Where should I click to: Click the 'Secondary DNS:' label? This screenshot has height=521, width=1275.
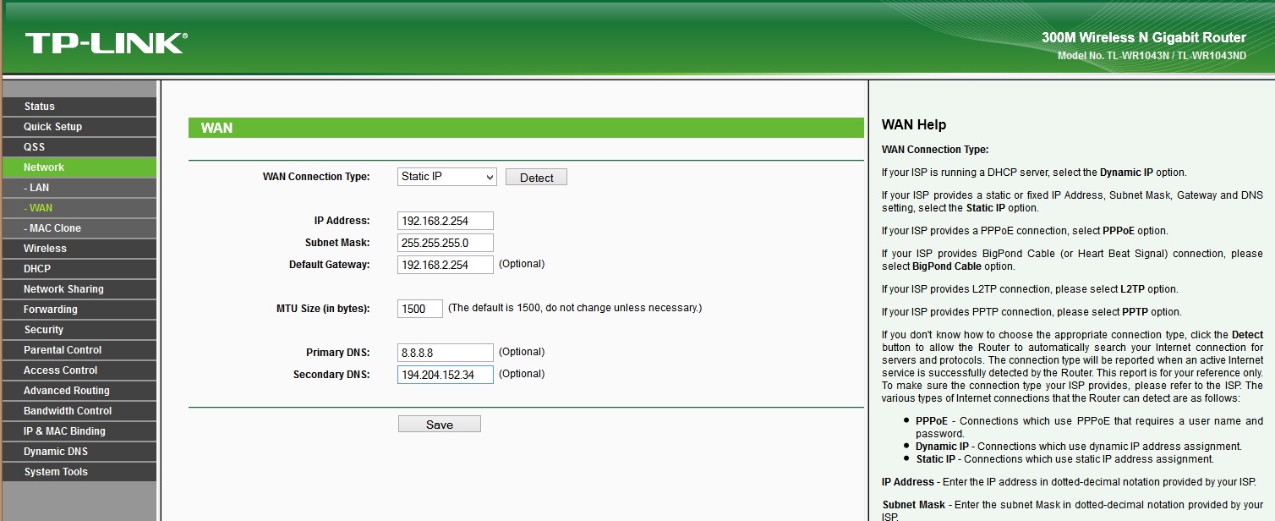[331, 374]
